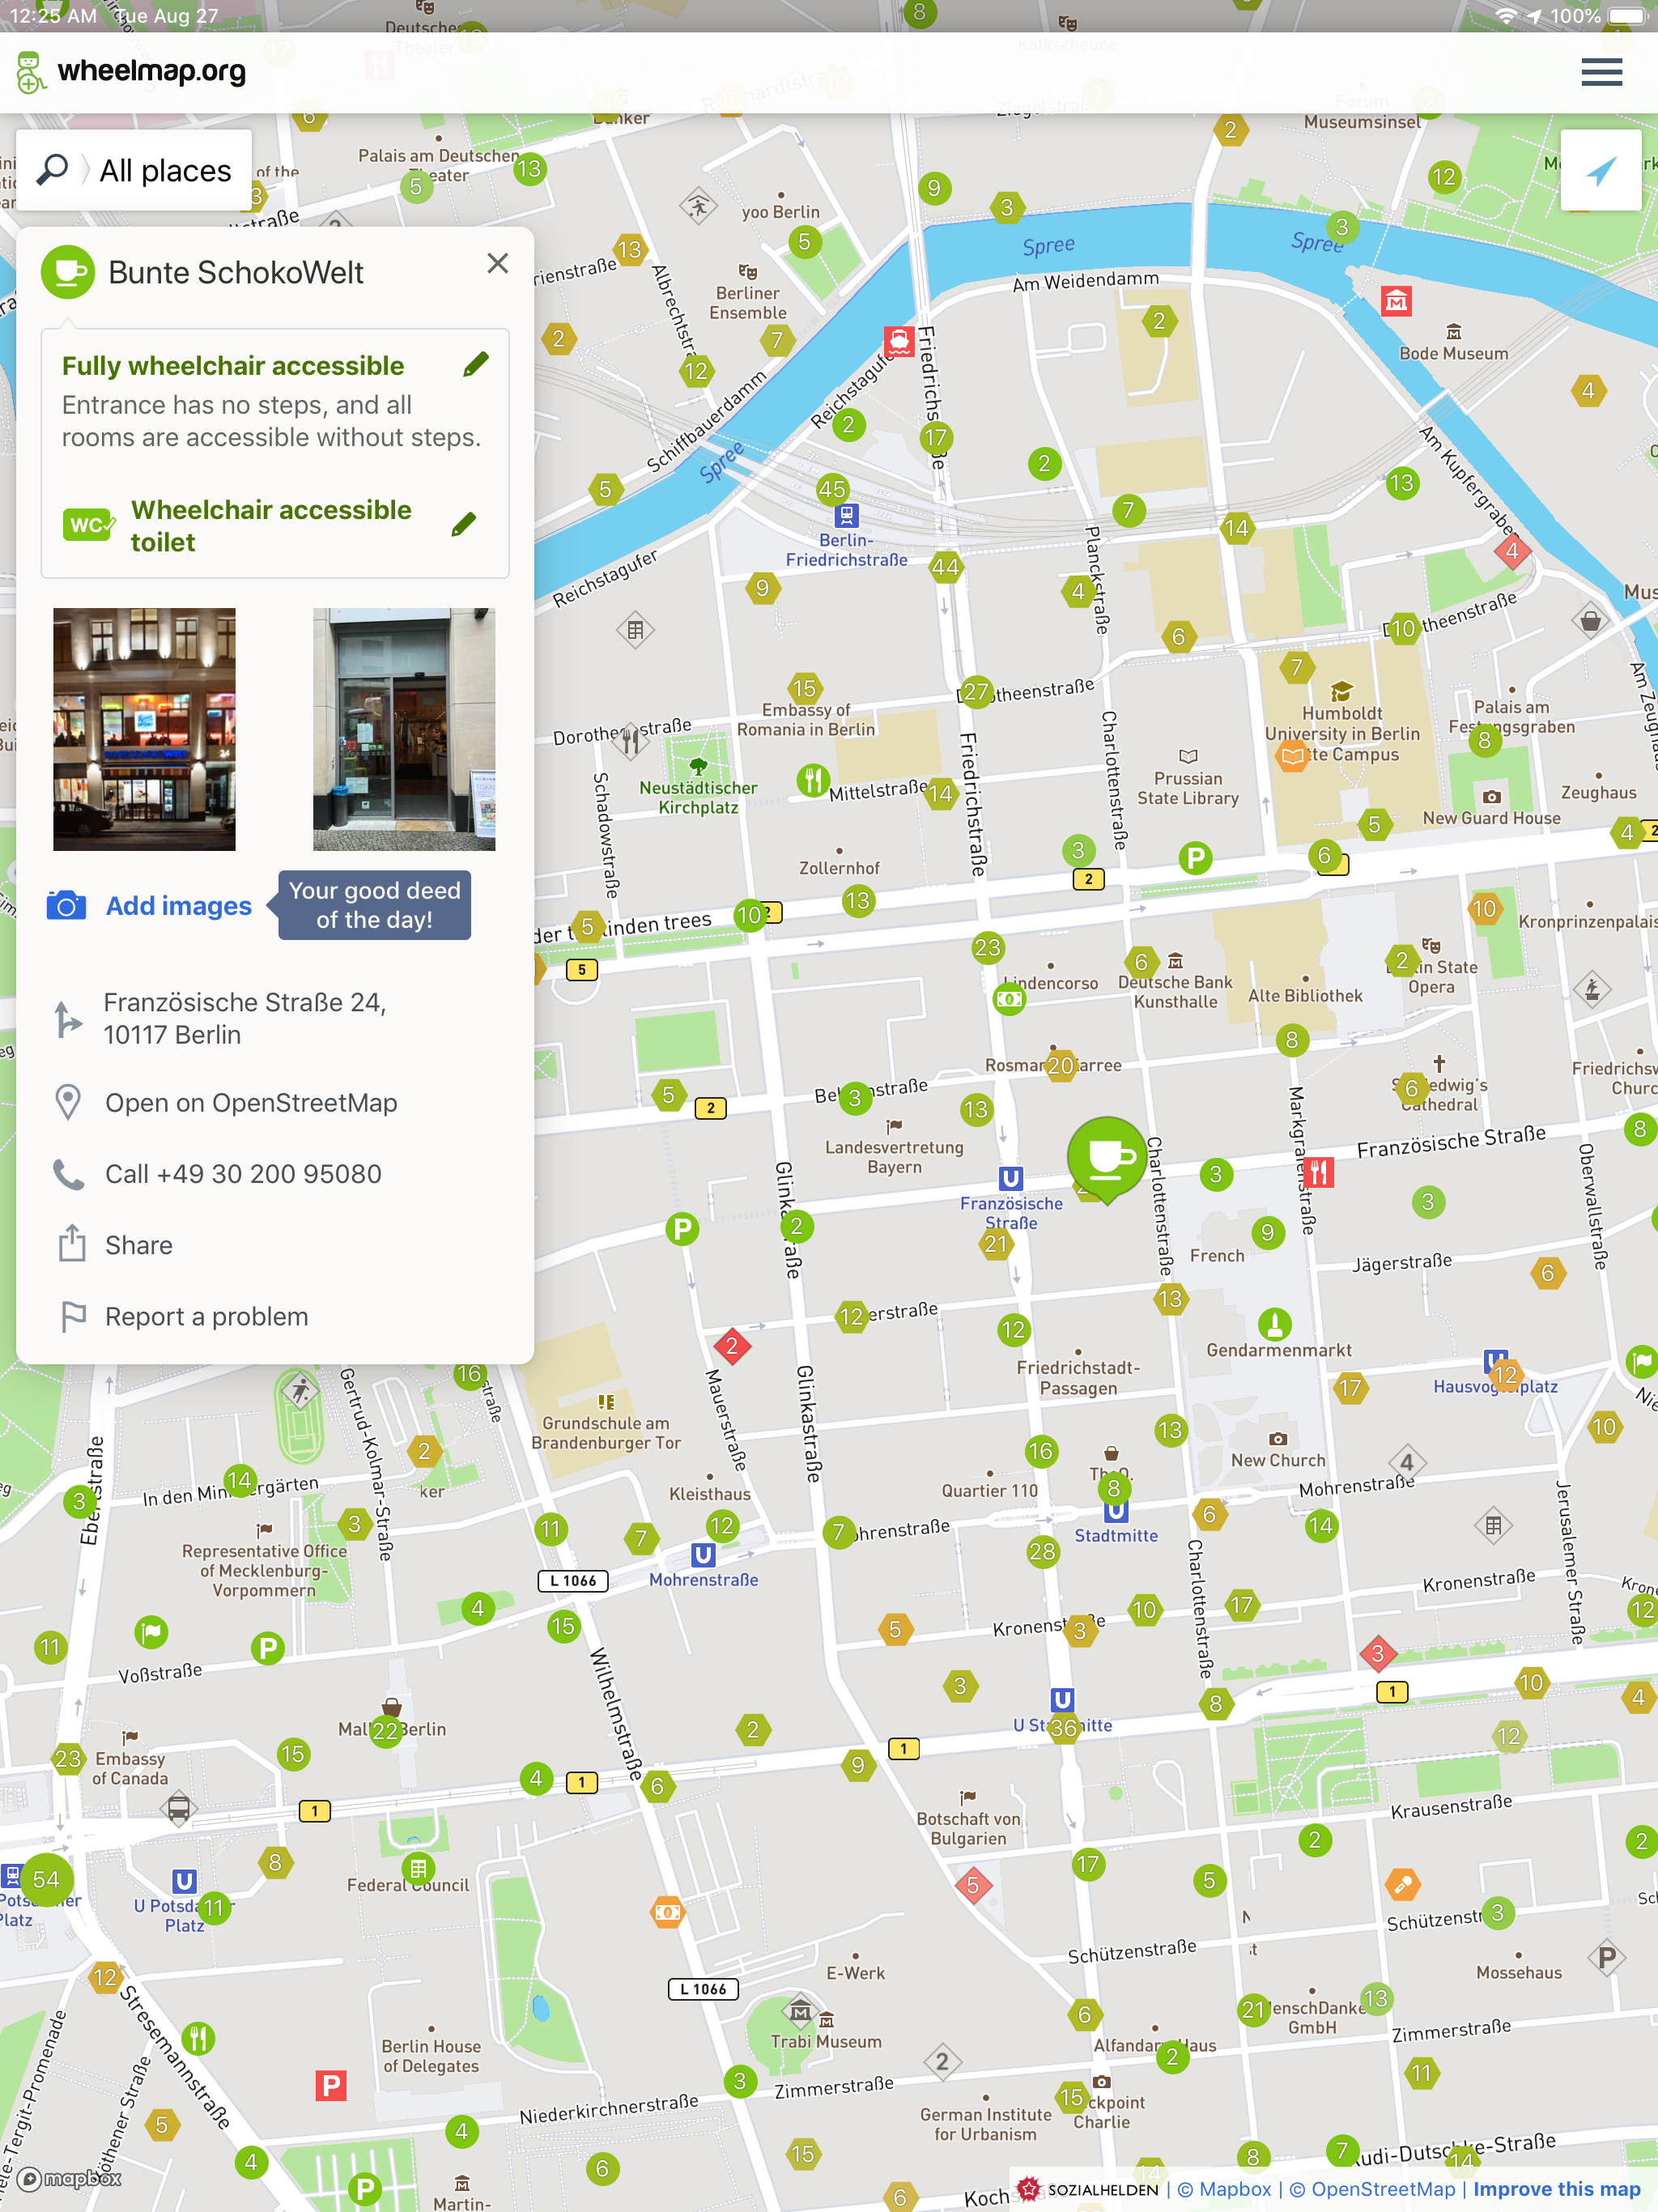
Task: Click Improve this map link
Action: coord(1556,2189)
